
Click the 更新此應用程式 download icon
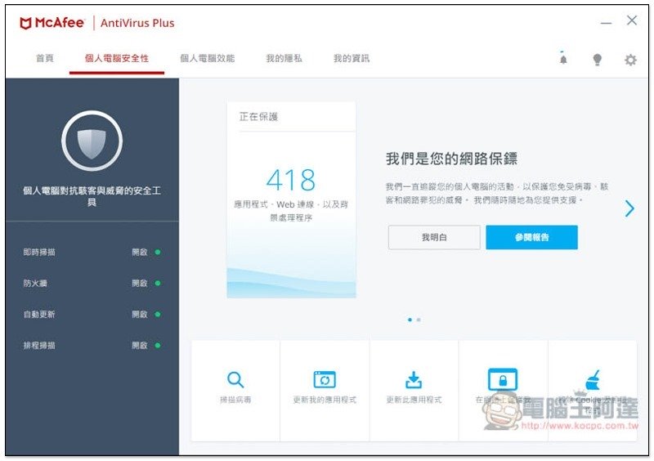[x=414, y=379]
